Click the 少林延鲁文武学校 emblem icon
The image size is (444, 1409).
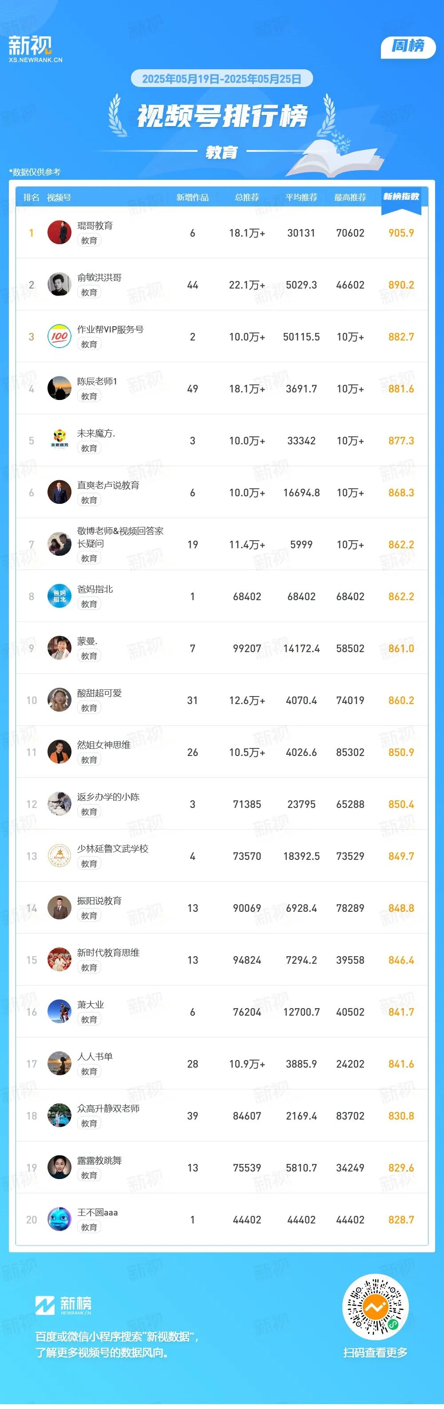pos(59,856)
